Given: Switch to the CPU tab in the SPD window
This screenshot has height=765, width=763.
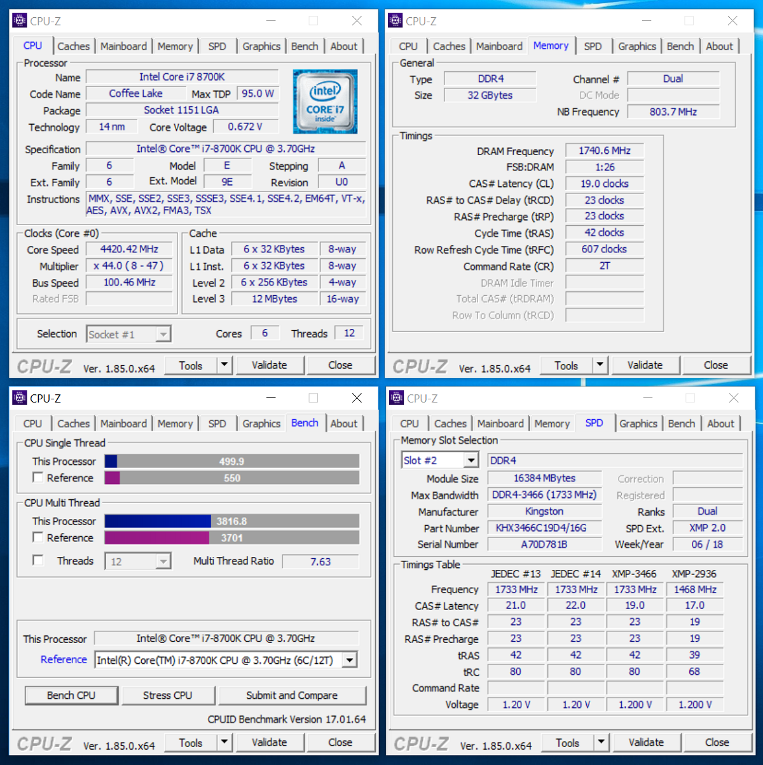Looking at the screenshot, I should coord(409,424).
